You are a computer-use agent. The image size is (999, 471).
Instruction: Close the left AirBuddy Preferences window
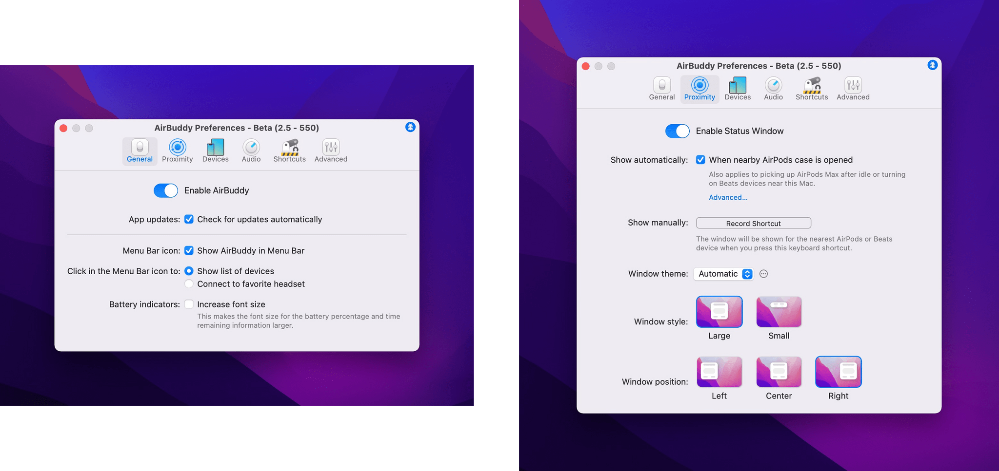coord(63,128)
